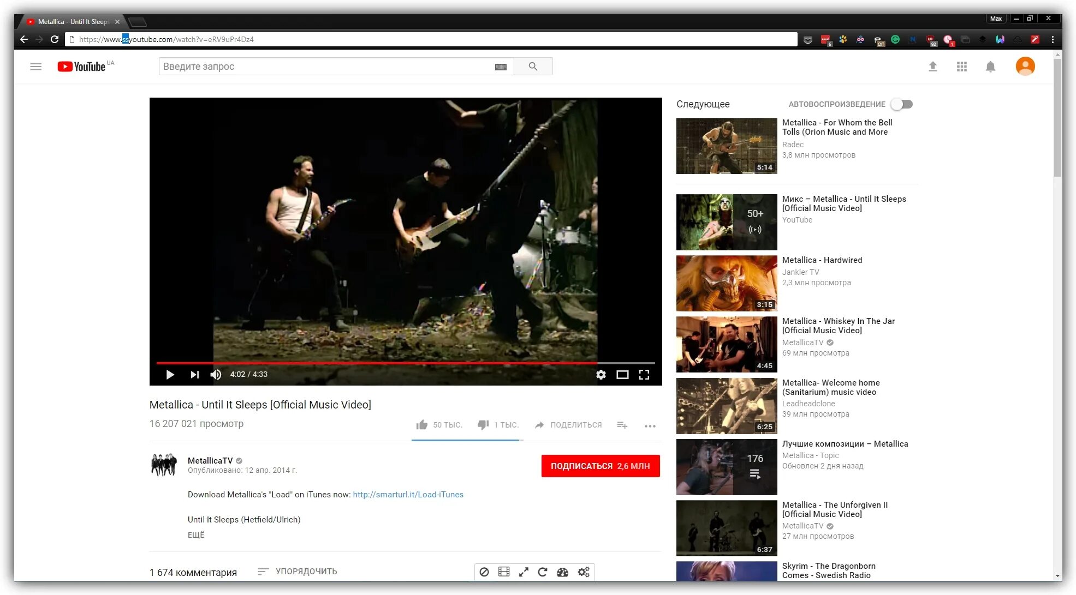Click the upload video icon
The width and height of the screenshot is (1076, 595).
pos(932,67)
